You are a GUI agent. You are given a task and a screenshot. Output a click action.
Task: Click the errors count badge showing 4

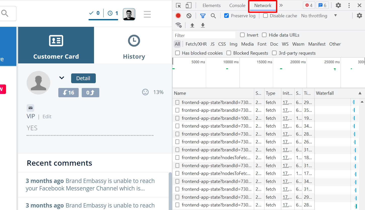309,5
